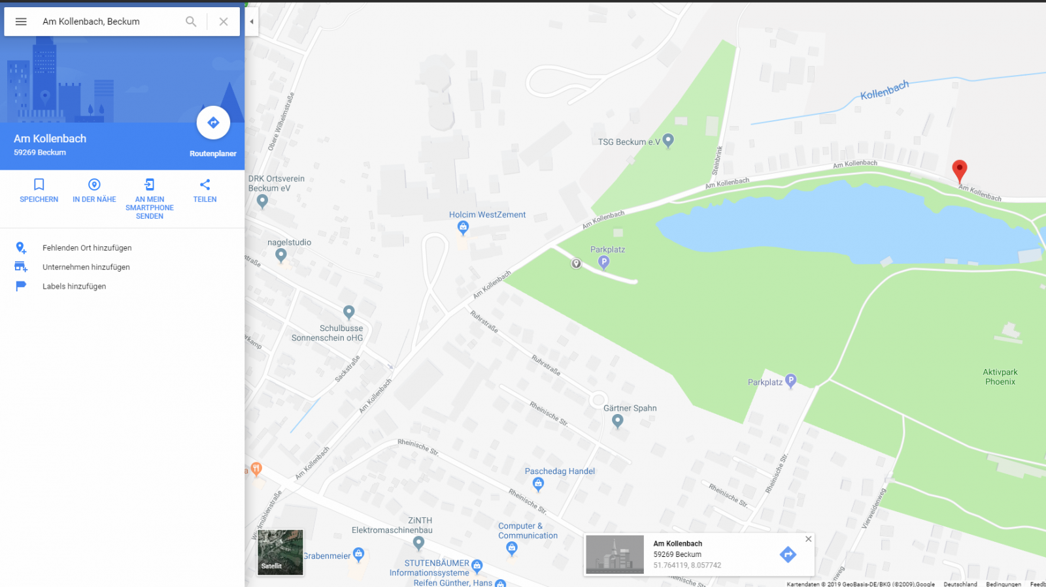Click the red location pin marker

pos(959,170)
